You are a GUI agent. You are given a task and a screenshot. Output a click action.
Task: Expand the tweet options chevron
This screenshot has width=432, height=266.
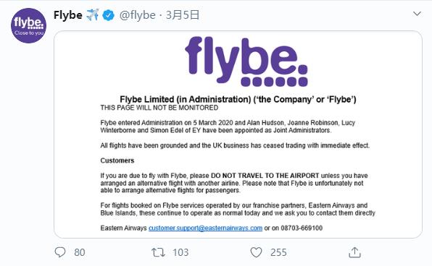417,14
